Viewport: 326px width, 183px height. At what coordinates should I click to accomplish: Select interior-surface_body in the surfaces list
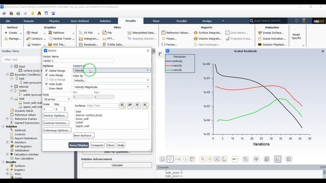point(89,115)
